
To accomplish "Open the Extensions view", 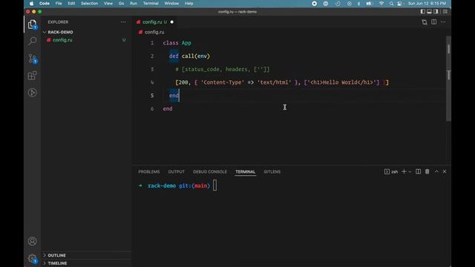I will tap(32, 76).
